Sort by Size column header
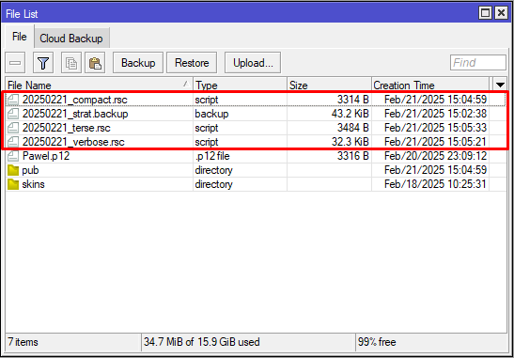Viewport: 514px width, 358px height. click(330, 86)
